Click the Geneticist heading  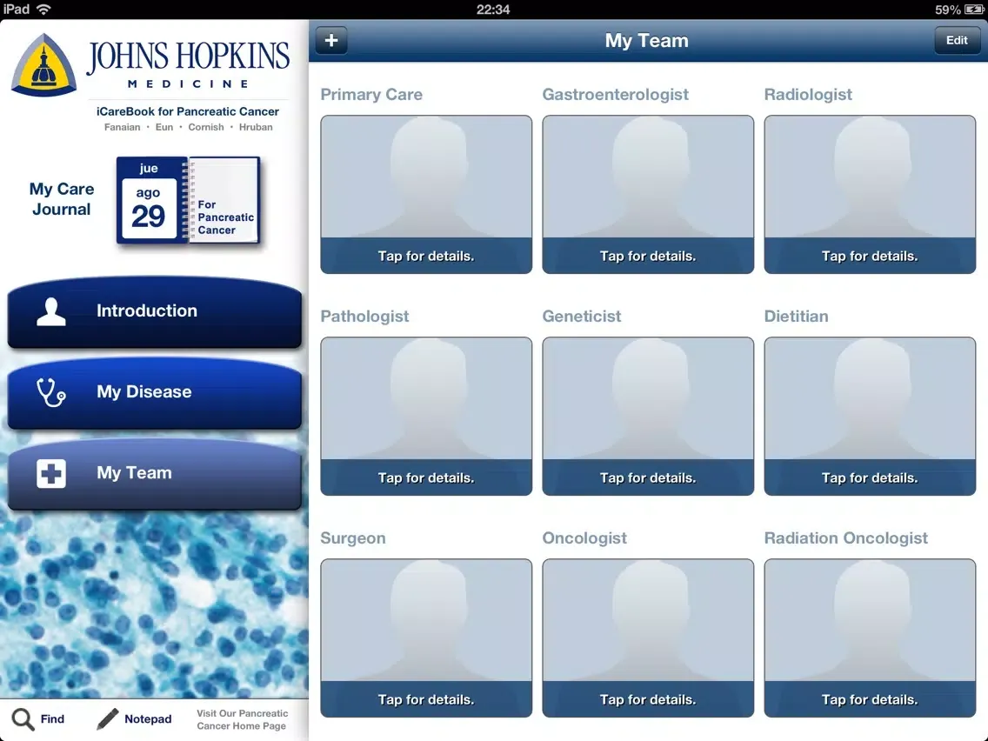(582, 317)
